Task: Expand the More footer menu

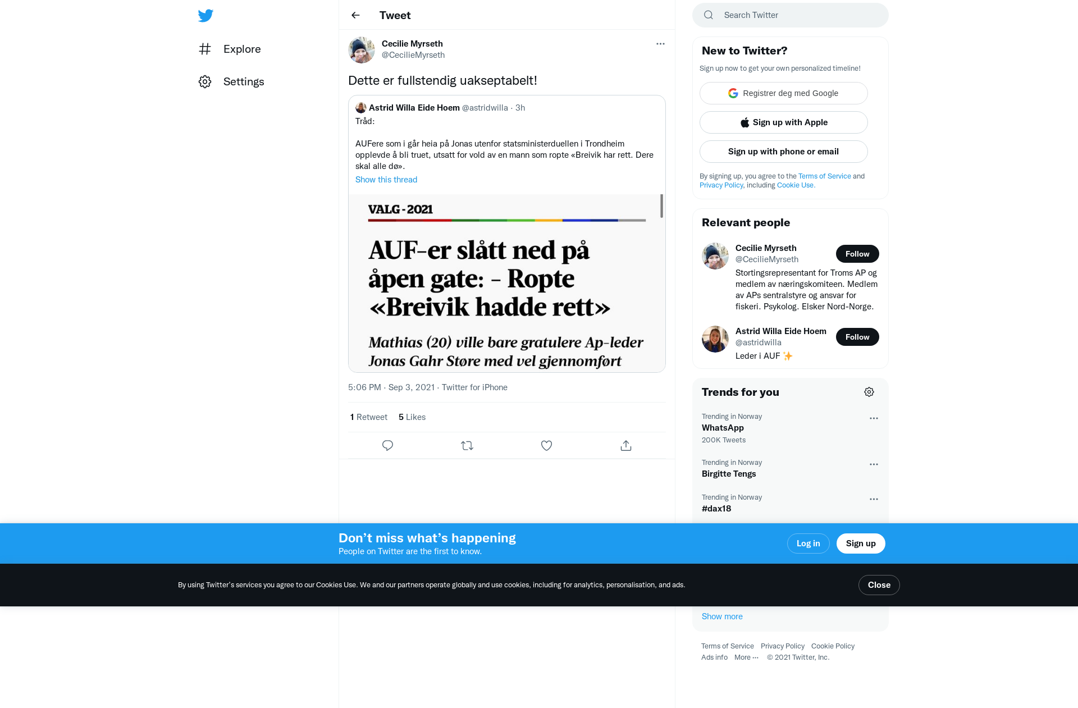Action: (746, 657)
